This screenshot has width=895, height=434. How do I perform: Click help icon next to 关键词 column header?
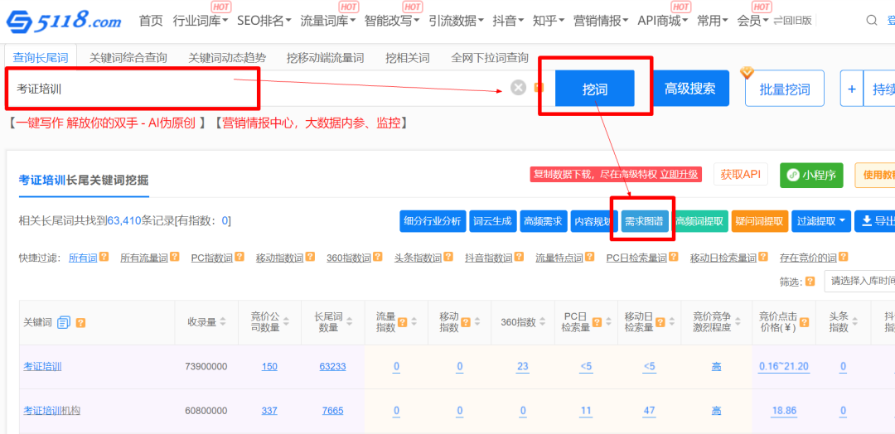coord(80,323)
